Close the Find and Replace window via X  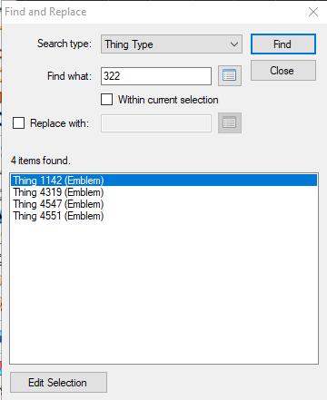pyautogui.click(x=313, y=12)
